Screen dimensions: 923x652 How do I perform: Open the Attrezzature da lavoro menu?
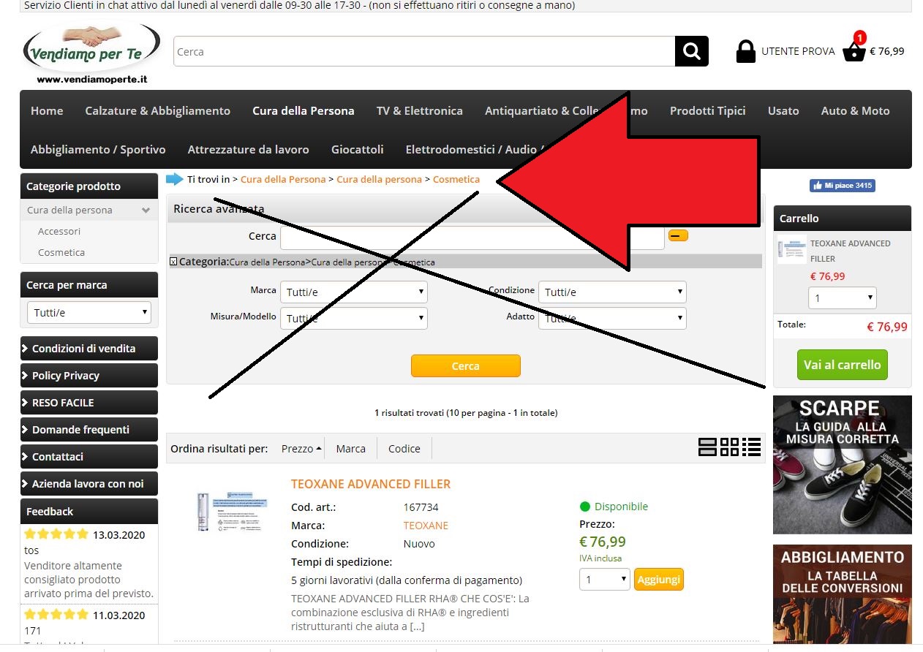(x=248, y=149)
